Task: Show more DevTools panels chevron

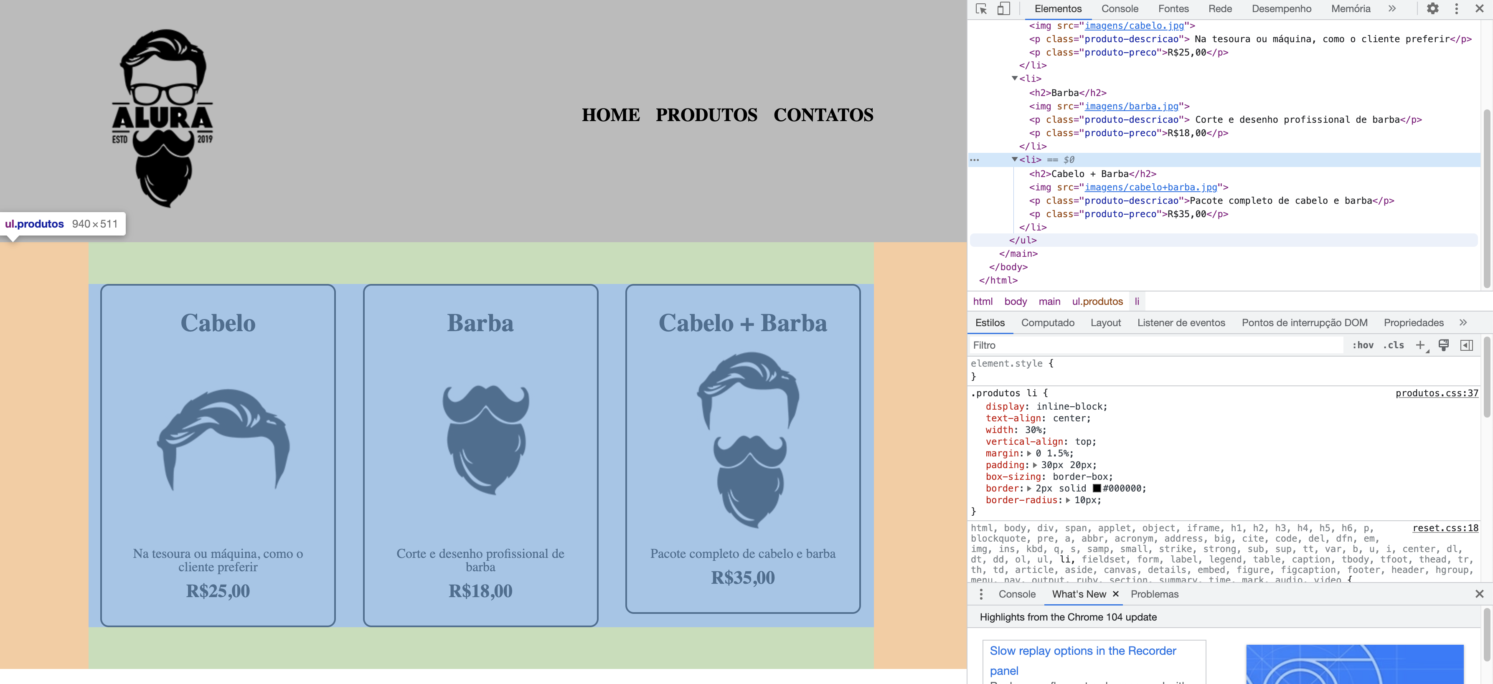Action: (1392, 9)
